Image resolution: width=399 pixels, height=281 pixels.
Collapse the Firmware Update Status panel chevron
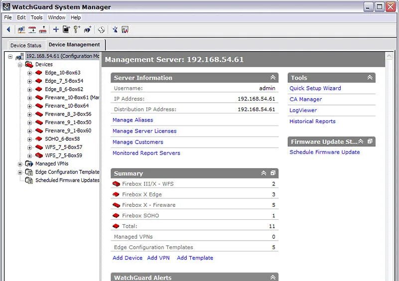(x=361, y=141)
